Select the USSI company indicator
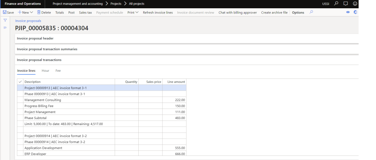This screenshot has width=376, height=160. (326, 4)
